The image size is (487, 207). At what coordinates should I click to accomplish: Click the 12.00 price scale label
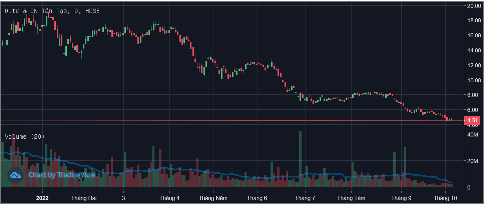(474, 65)
